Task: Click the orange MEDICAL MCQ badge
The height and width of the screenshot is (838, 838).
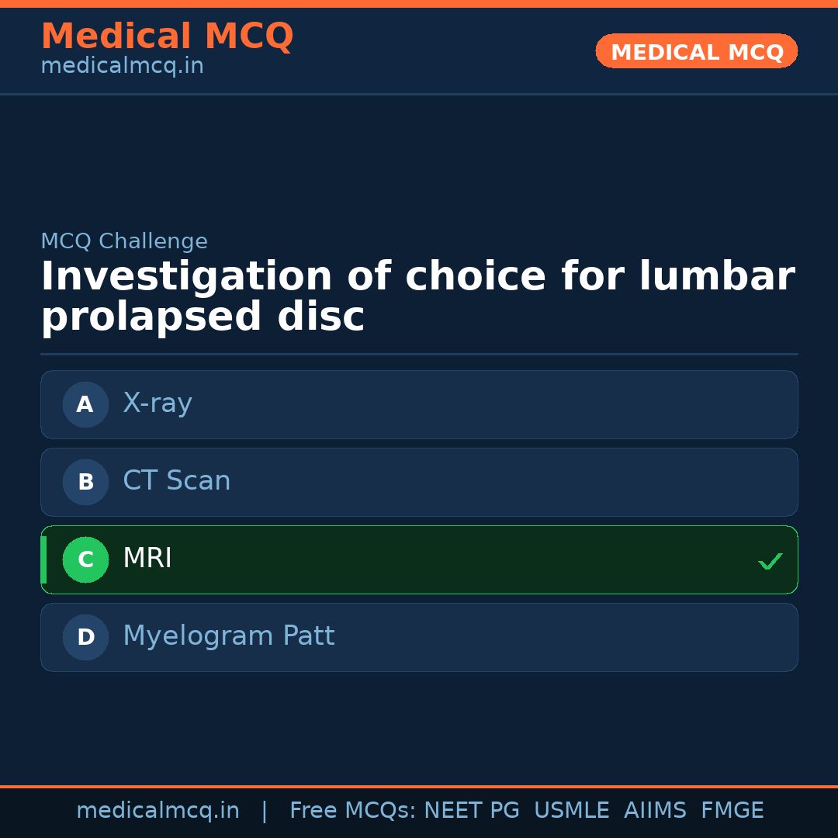Action: [x=696, y=51]
